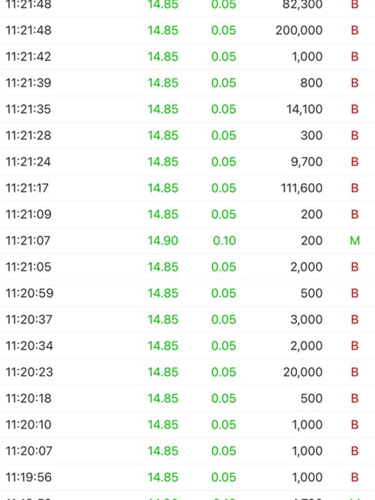This screenshot has height=500, width=375.
Task: Select the 20,000 volume trade at 11:20:23
Action: [187, 371]
